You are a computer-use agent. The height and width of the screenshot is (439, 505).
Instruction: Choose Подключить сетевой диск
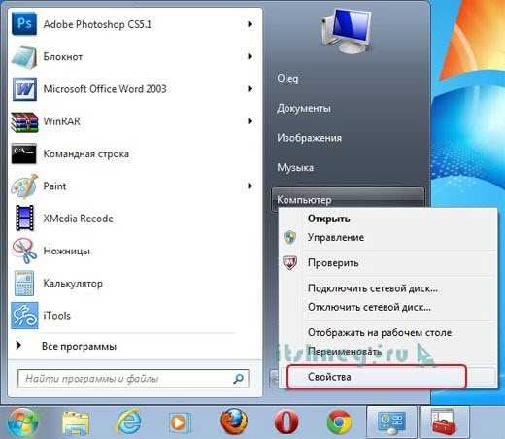(373, 288)
